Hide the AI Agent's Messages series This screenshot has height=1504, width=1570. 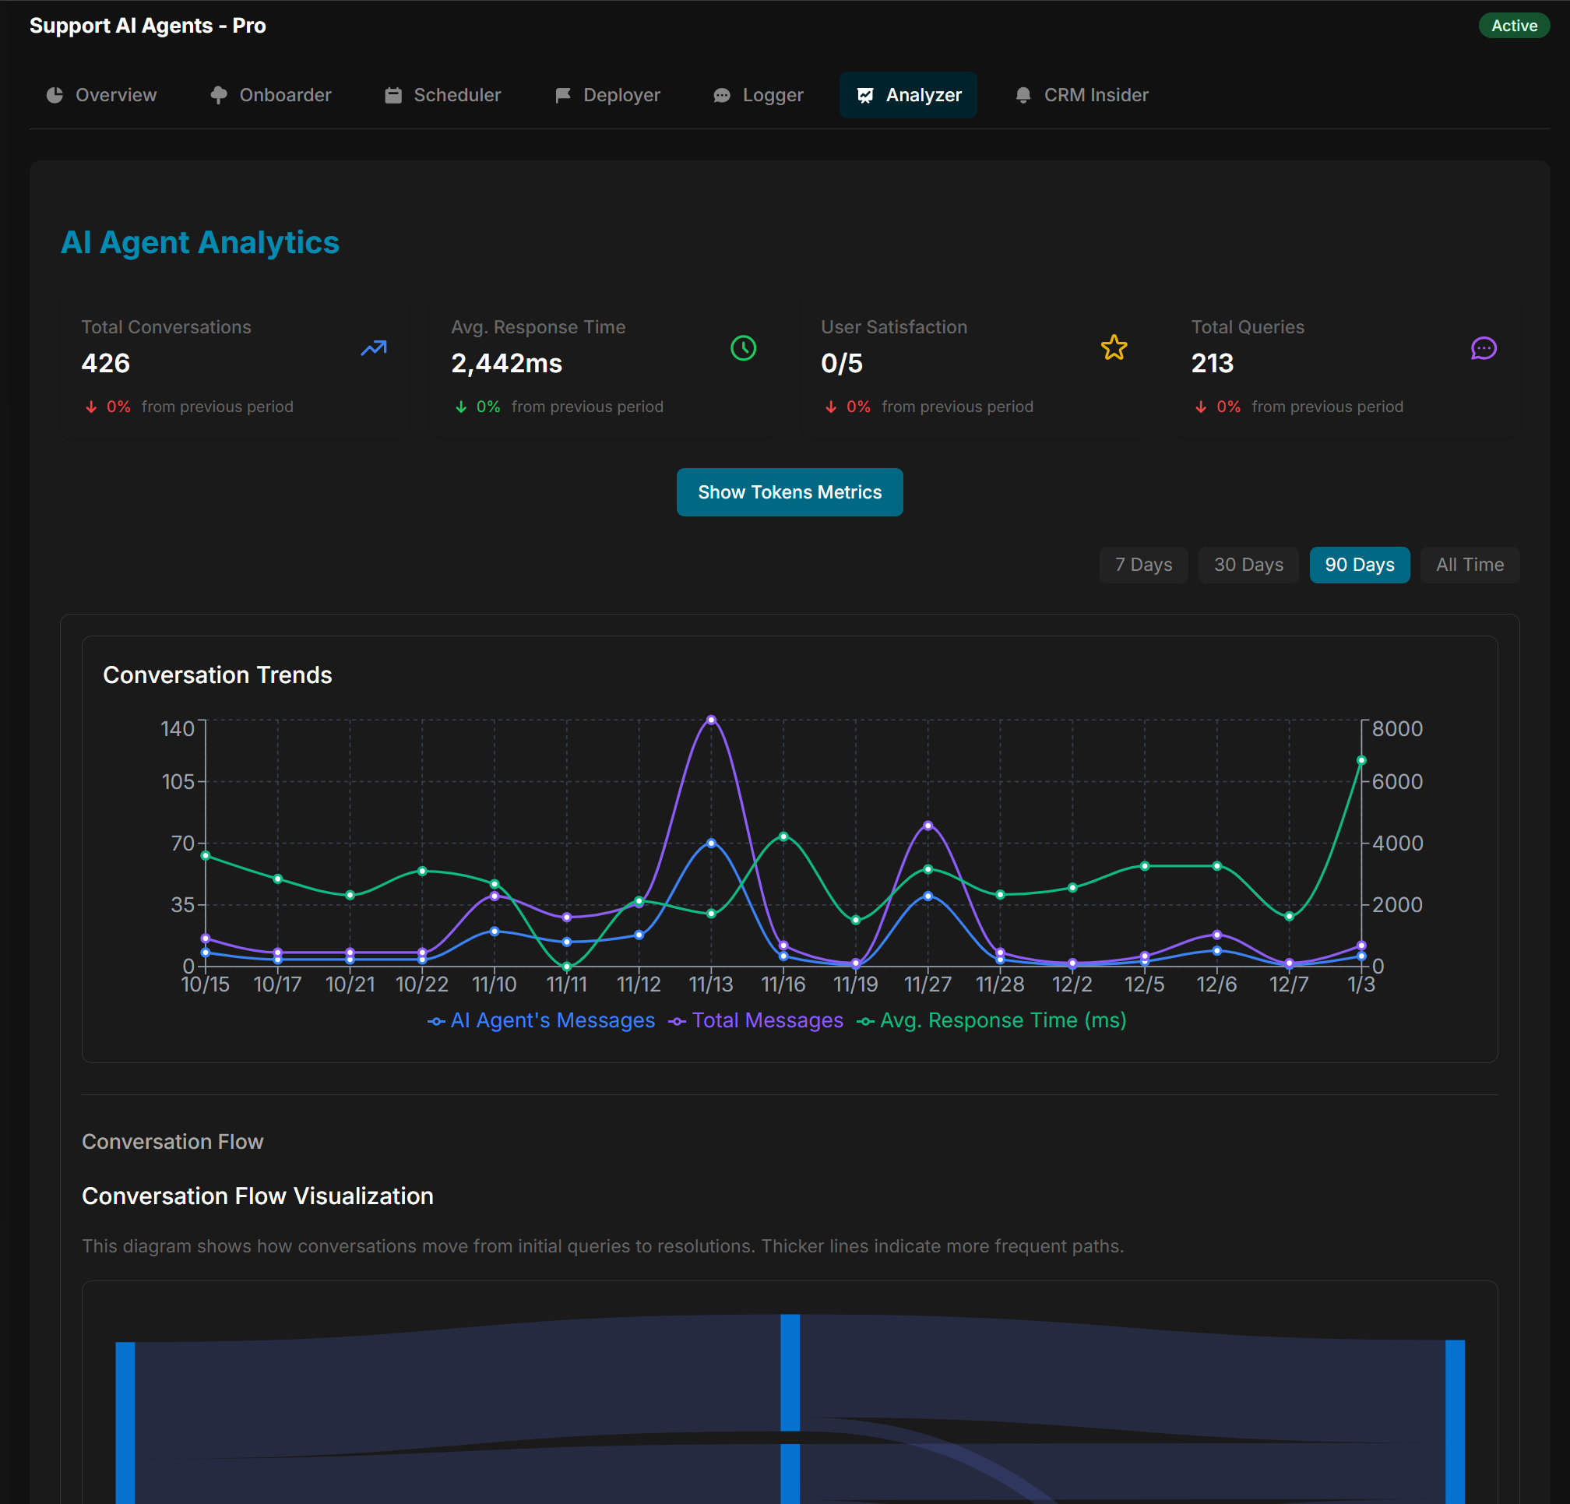point(542,1020)
